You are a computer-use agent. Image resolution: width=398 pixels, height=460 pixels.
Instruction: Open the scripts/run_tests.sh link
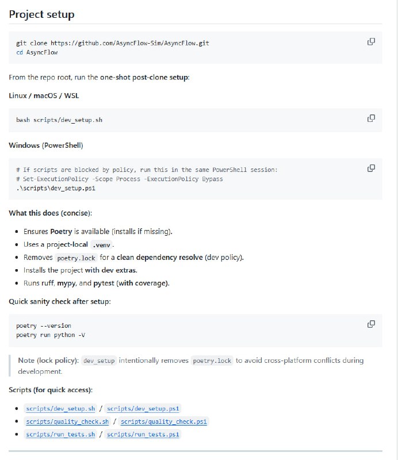(60, 435)
